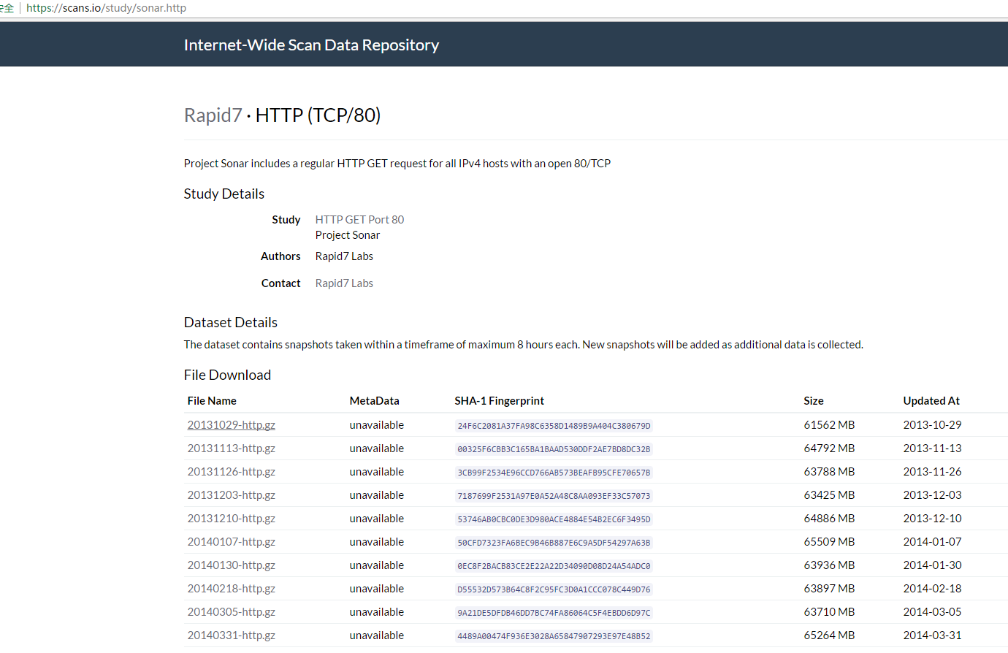Viewport: 1008px width, 653px height.
Task: Open Internet-Wide Scan Data Repository home link
Action: coord(311,45)
